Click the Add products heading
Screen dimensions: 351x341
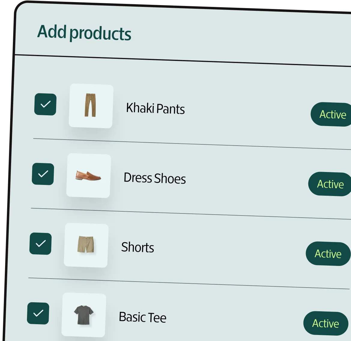pyautogui.click(x=84, y=33)
